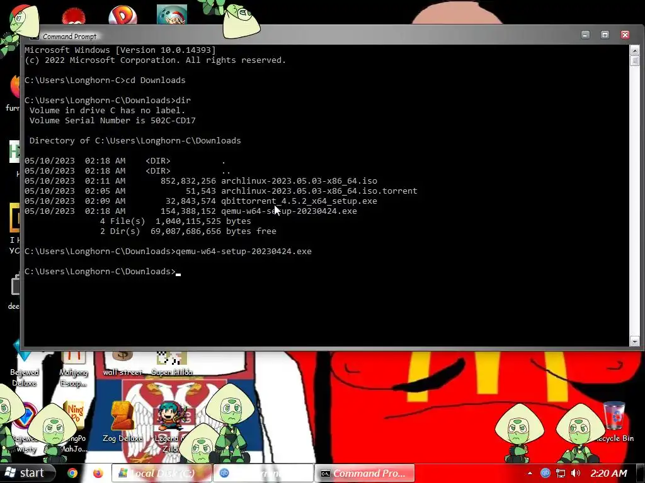
Task: Show hidden tray icons arrow
Action: point(529,474)
